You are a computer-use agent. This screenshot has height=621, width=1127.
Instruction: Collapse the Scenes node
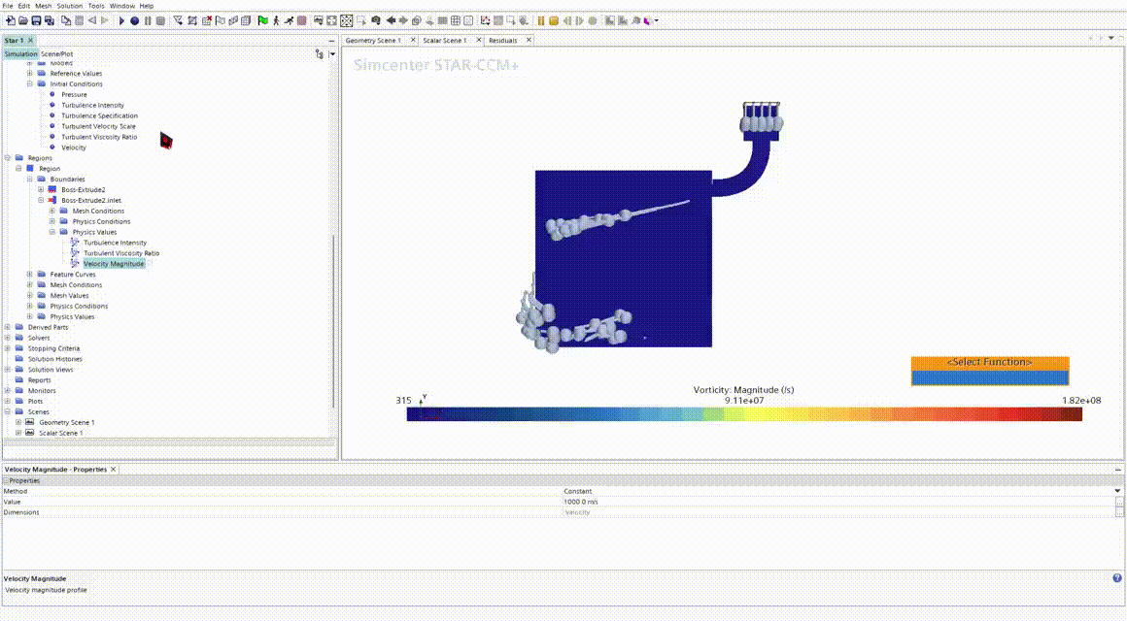[x=7, y=412]
